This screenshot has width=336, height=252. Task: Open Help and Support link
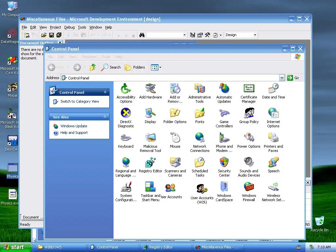[74, 133]
